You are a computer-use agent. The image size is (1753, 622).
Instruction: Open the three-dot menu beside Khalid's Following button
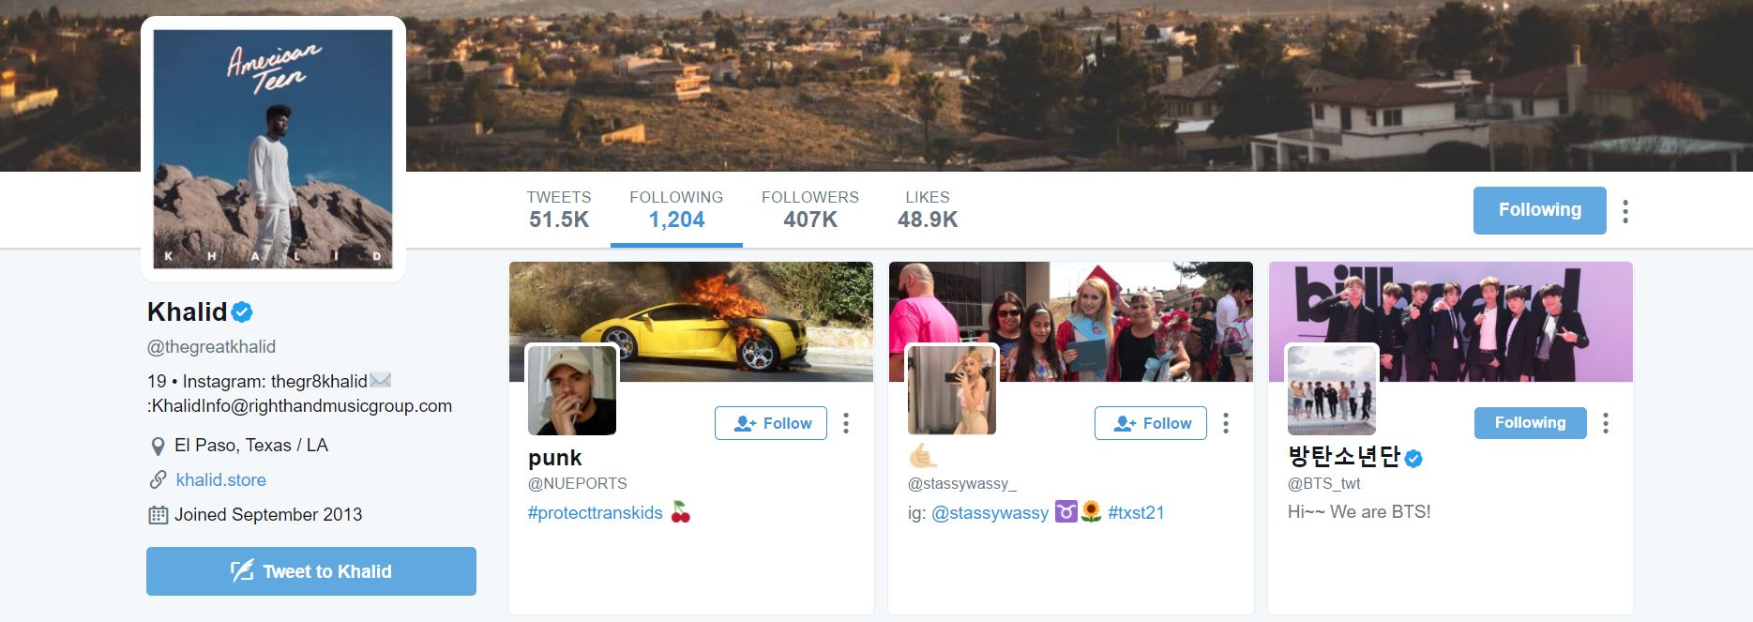(1625, 211)
